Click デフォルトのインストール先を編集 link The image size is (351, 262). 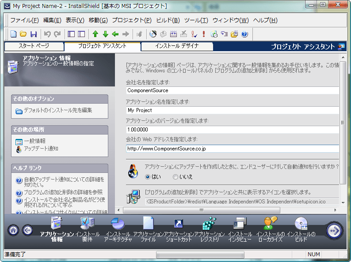pyautogui.click(x=58, y=110)
